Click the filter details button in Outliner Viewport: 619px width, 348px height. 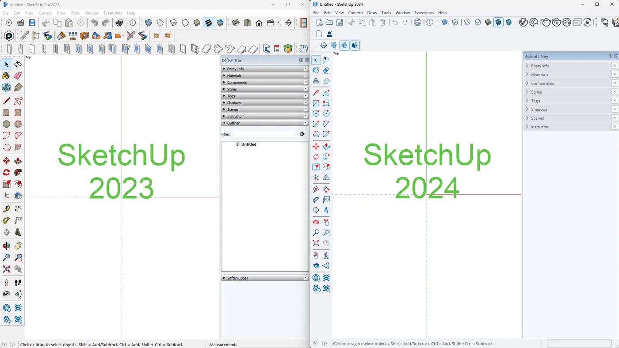click(x=302, y=134)
